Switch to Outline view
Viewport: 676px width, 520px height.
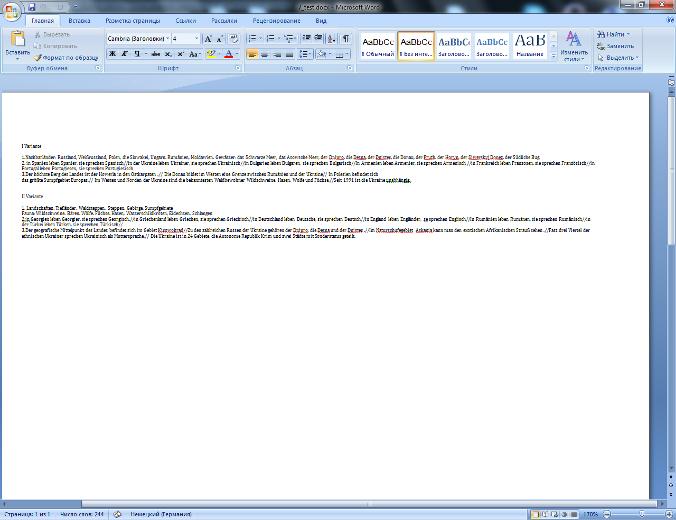point(564,514)
